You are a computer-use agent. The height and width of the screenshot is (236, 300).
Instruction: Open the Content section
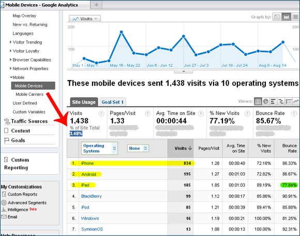point(21,131)
